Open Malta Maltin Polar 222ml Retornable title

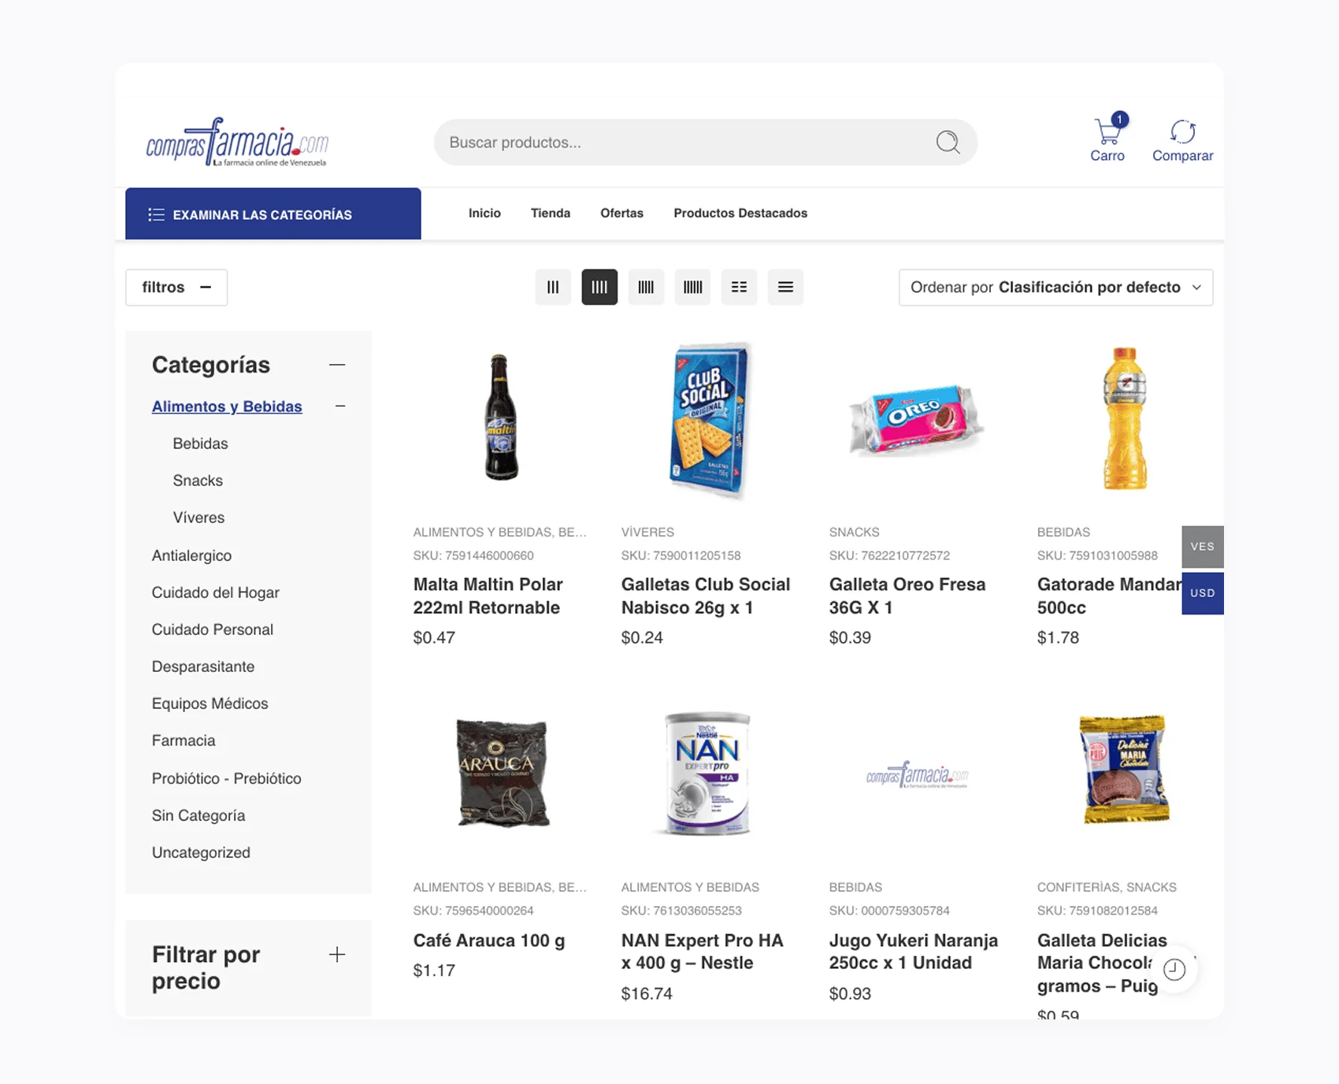click(488, 596)
